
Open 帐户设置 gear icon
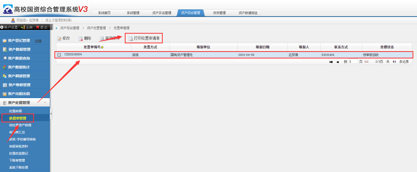tap(2, 27)
